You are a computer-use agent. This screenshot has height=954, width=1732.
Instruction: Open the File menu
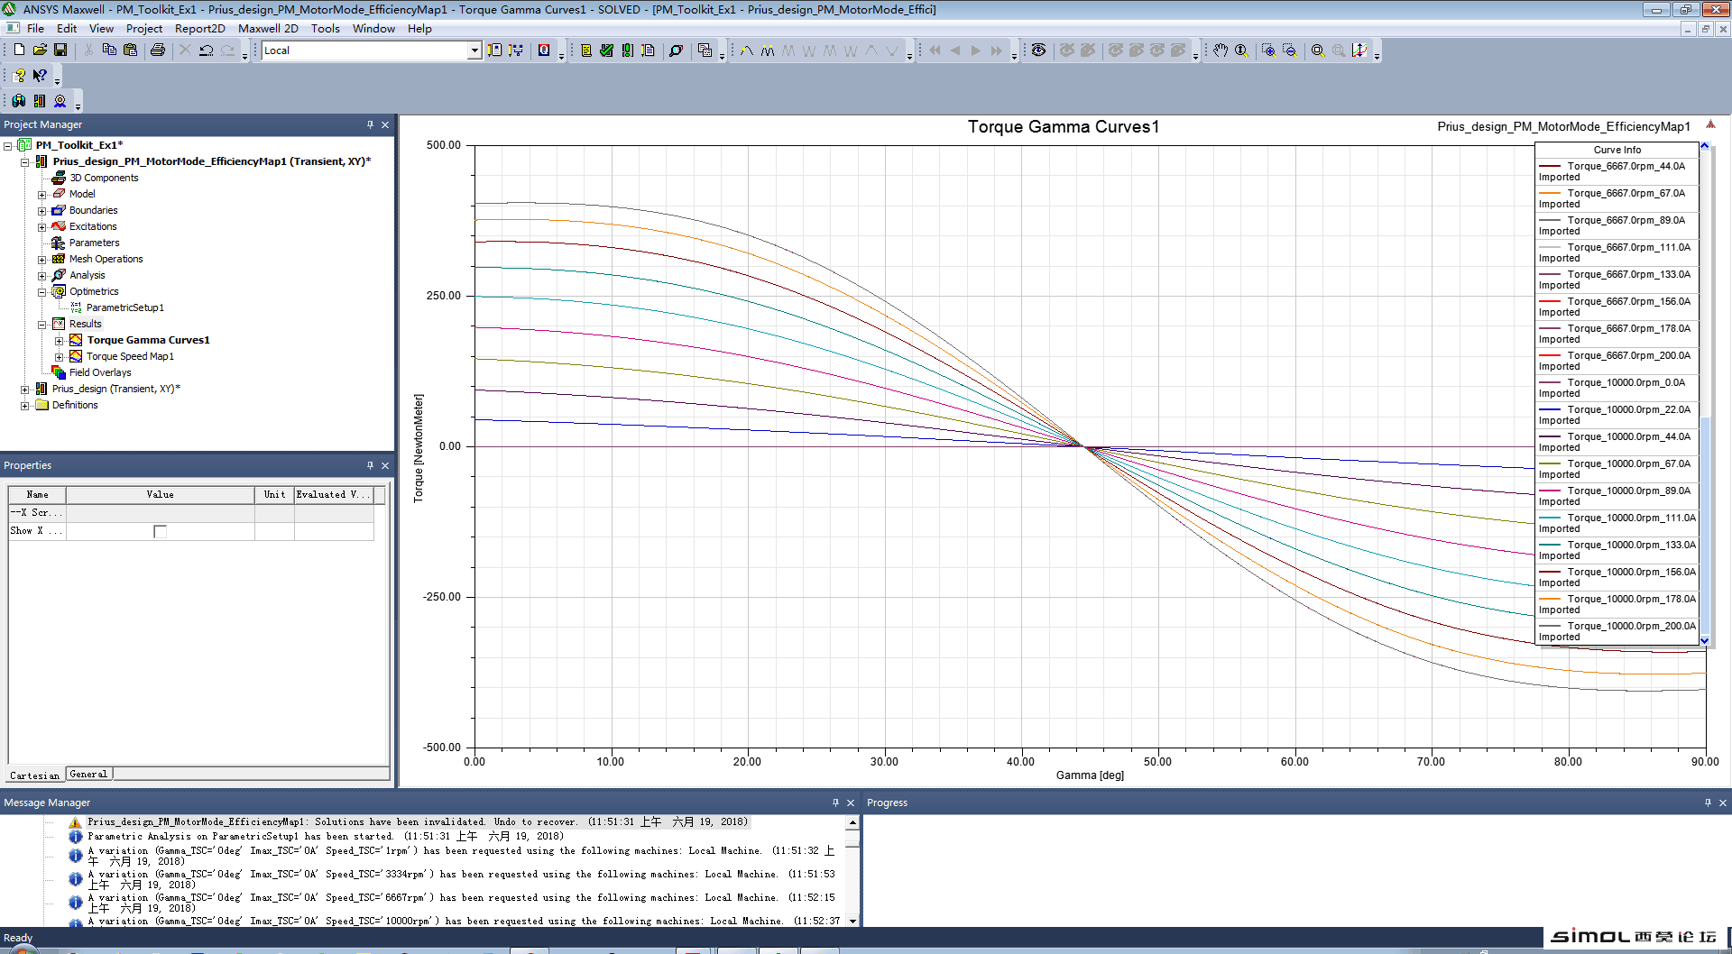point(35,29)
